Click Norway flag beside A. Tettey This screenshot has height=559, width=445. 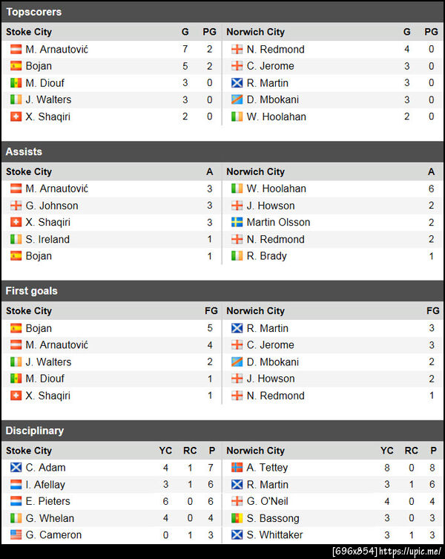(x=237, y=468)
